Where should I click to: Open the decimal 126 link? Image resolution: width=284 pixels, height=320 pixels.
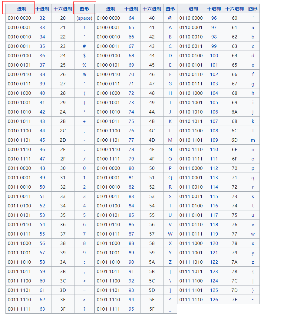click(214, 300)
